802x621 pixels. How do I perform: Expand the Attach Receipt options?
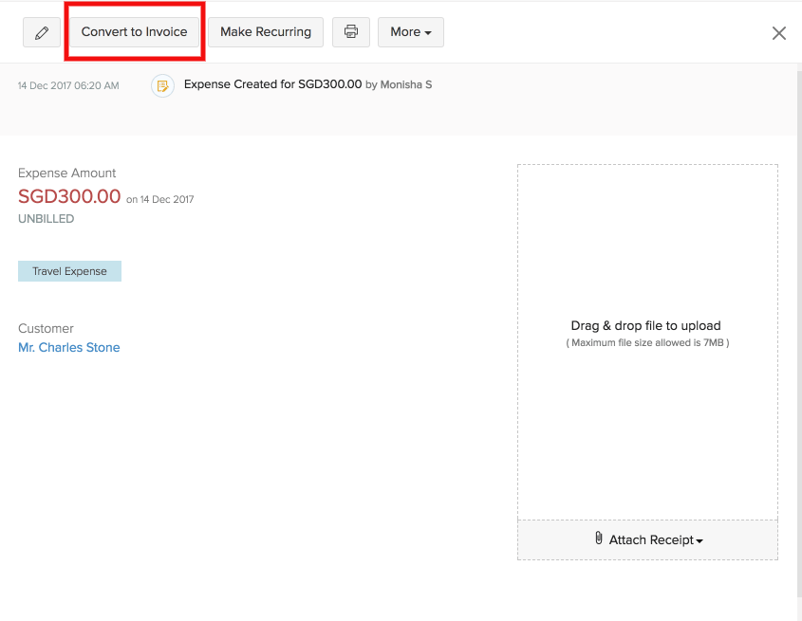654,539
